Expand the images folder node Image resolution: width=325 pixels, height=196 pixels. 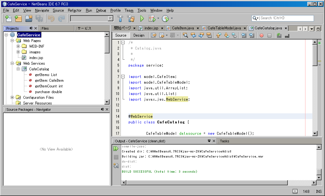pyautogui.click(x=18, y=52)
